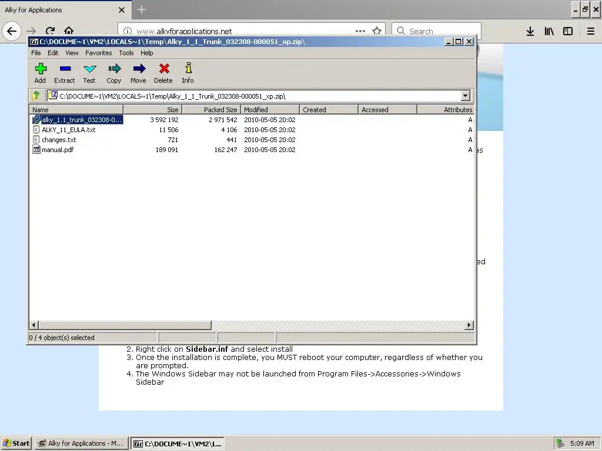Sort by Created column header
Viewport: 602px width, 451px height.
(329, 110)
